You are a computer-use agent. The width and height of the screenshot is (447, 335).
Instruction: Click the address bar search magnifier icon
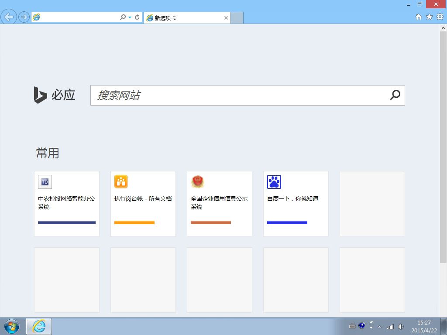pyautogui.click(x=123, y=17)
